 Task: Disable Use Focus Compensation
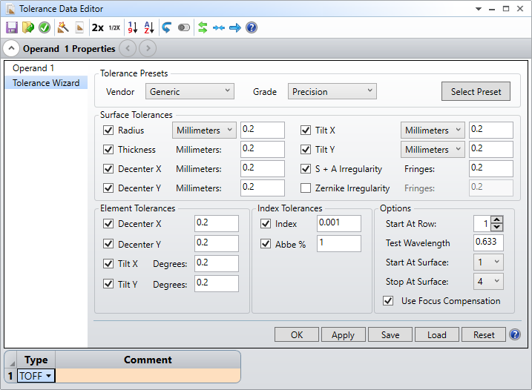pos(388,301)
